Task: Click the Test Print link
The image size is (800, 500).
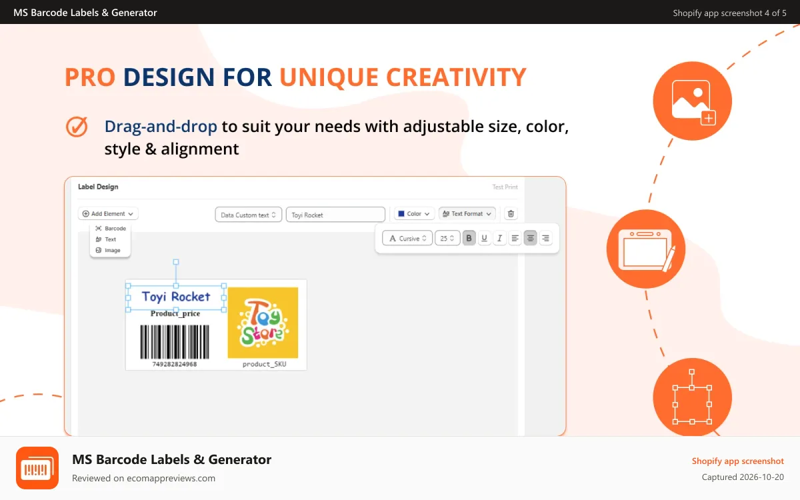Action: 505,187
